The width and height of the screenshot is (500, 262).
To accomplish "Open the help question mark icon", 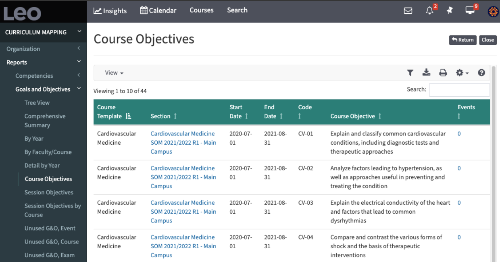I will pyautogui.click(x=481, y=73).
